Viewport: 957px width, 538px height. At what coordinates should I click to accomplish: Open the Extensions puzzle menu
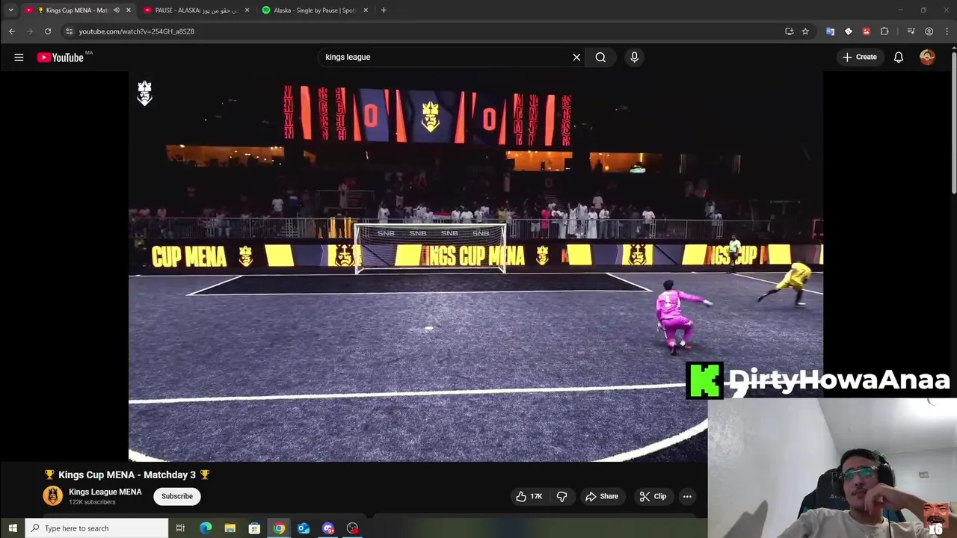tap(884, 31)
